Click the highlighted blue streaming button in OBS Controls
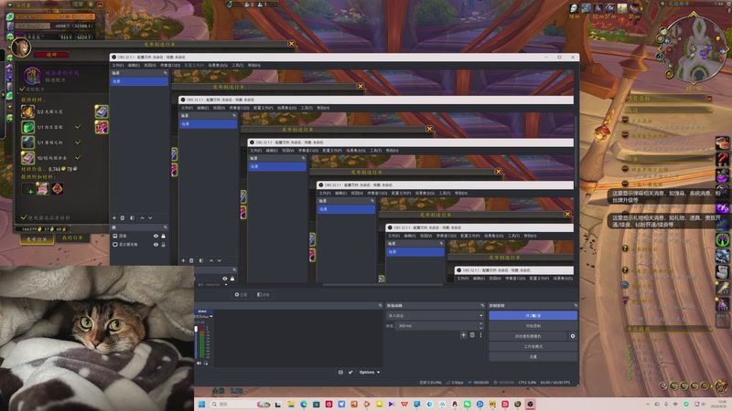This screenshot has height=411, width=732. coord(533,315)
